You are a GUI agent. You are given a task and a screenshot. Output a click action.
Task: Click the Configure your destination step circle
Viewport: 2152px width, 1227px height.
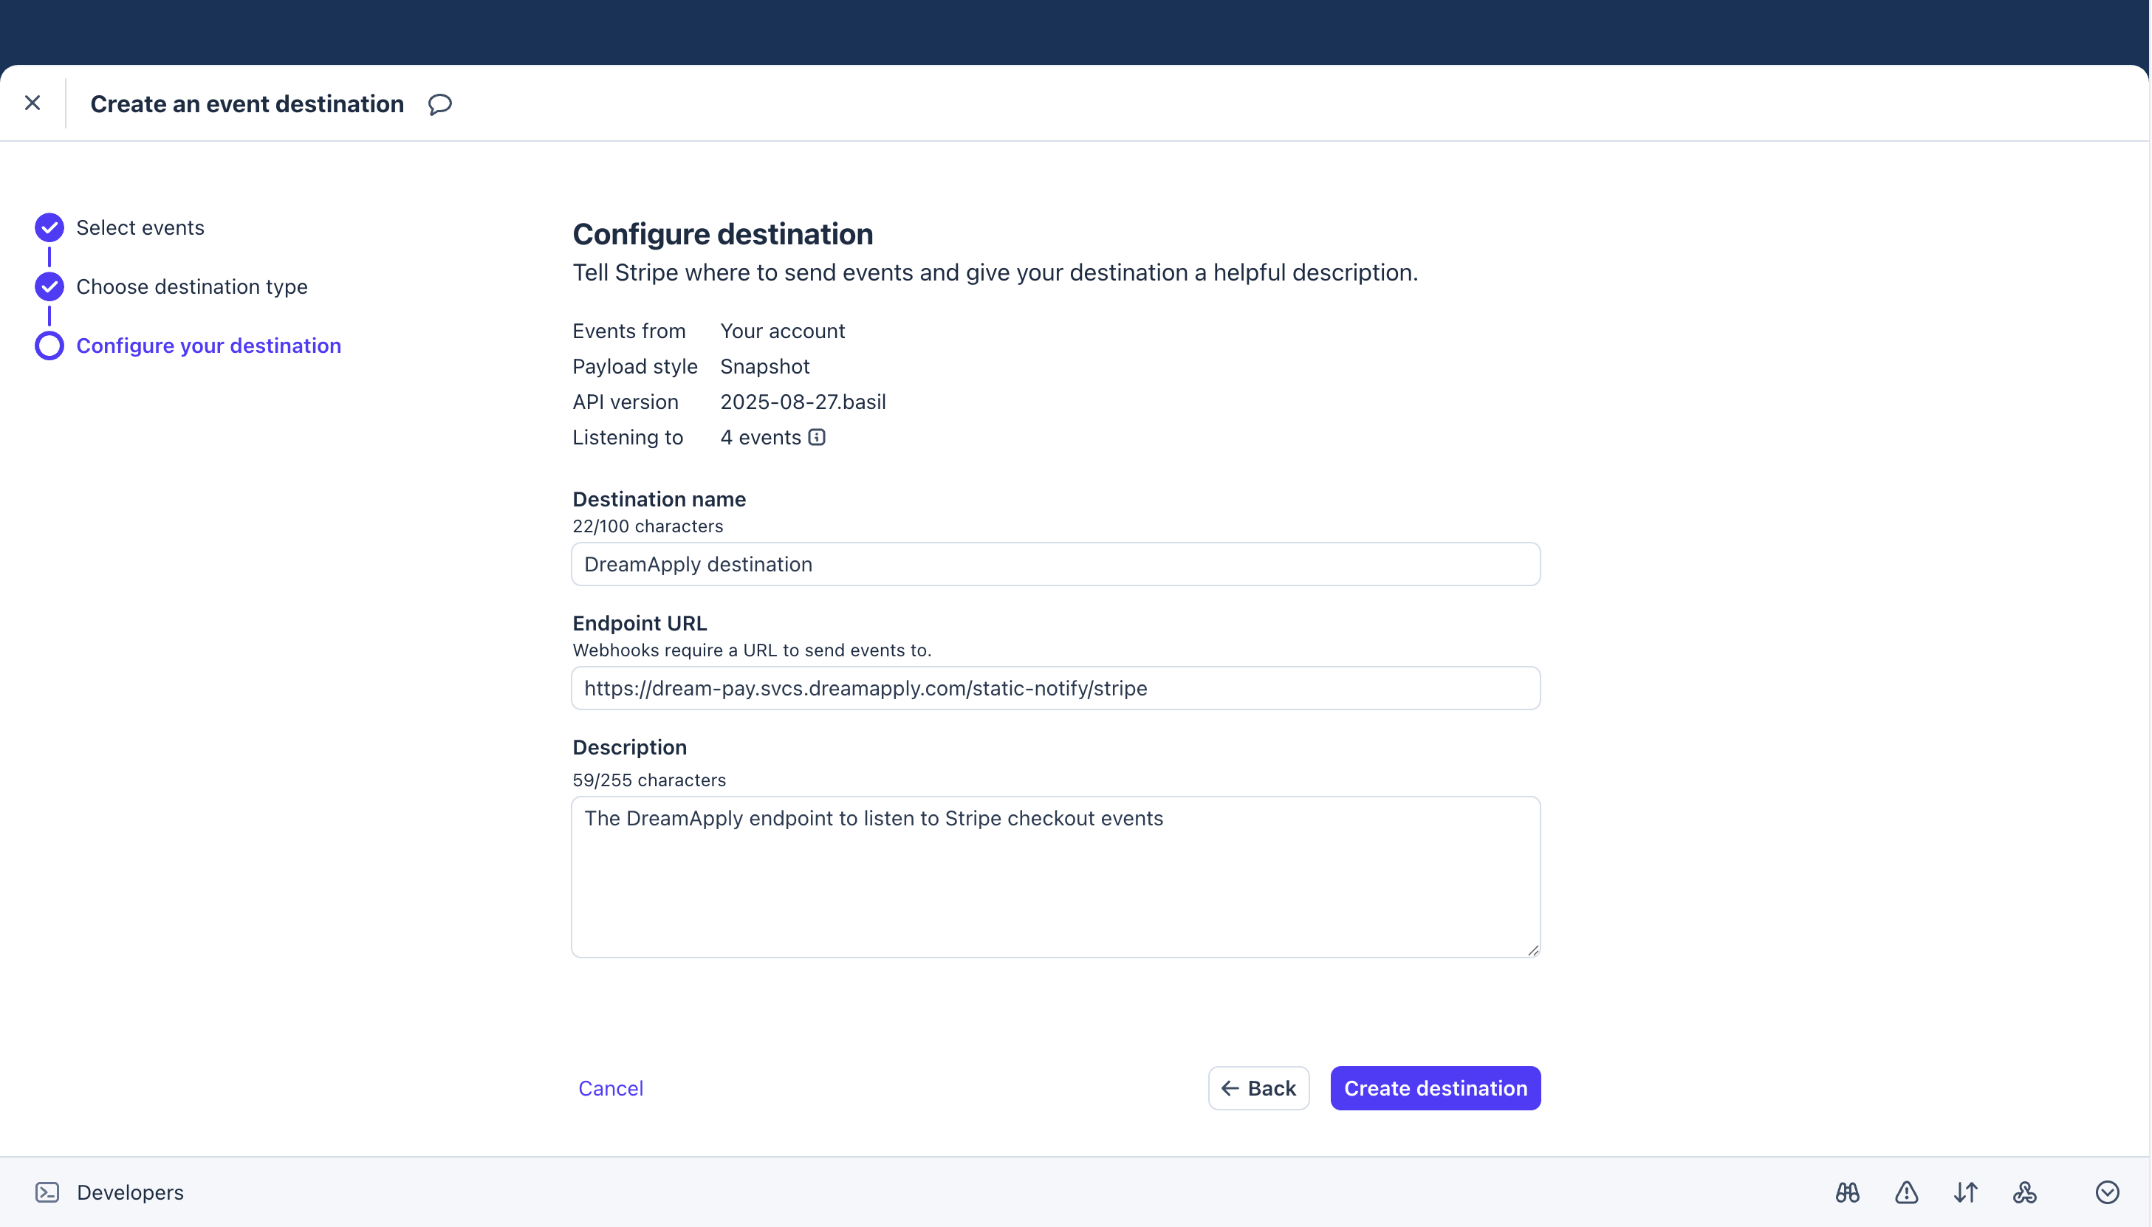point(49,346)
